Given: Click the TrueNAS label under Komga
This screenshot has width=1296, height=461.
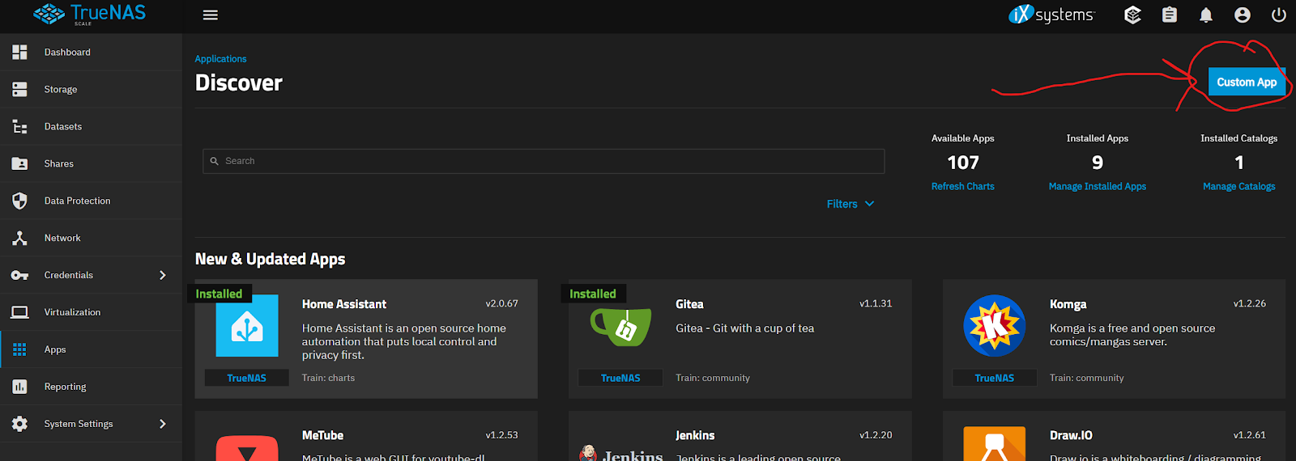Looking at the screenshot, I should click(x=995, y=378).
